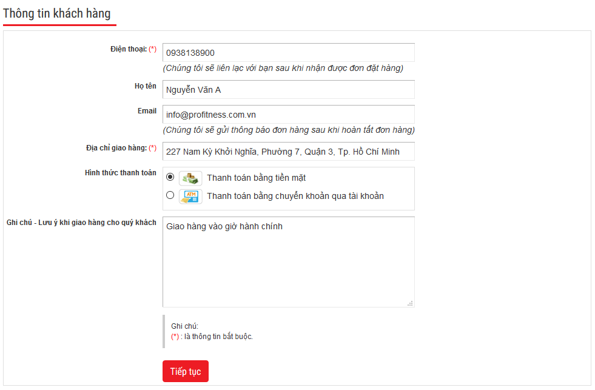
Task: Click the 'Hình thức thanh toán' label
Action: [x=120, y=173]
